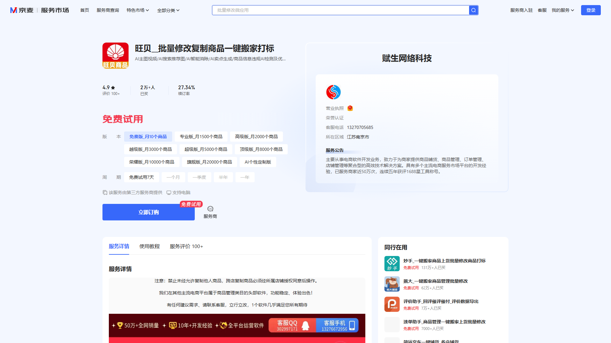The image size is (611, 343).
Task: Select 越级版_月3000个商品 version
Action: 151,149
